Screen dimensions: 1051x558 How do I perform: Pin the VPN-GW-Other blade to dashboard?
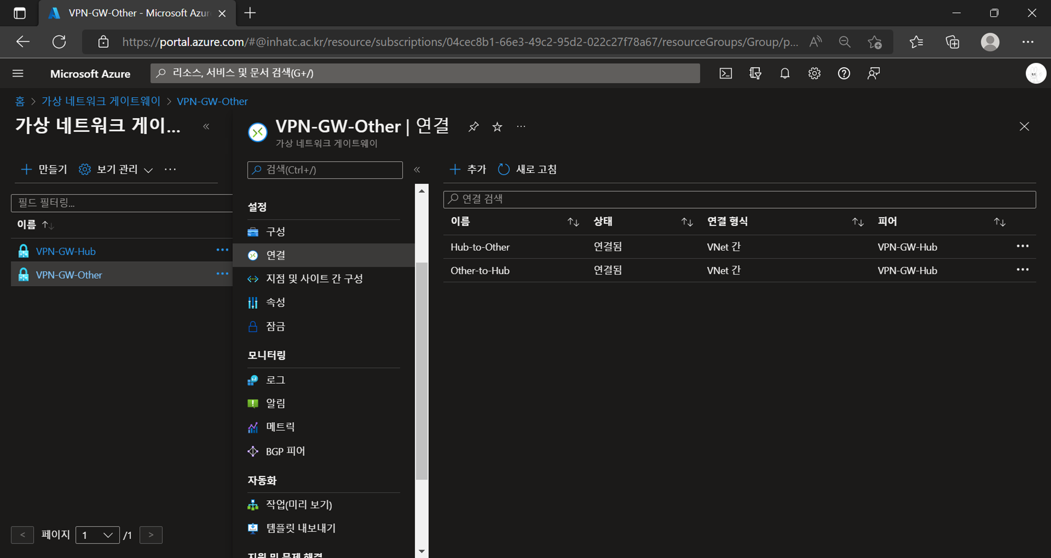473,127
